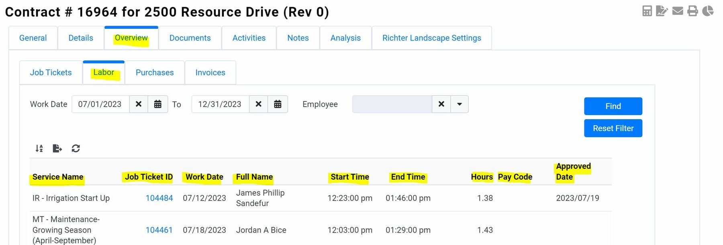Sort the labor grid A to Z
The width and height of the screenshot is (723, 245).
pos(39,148)
